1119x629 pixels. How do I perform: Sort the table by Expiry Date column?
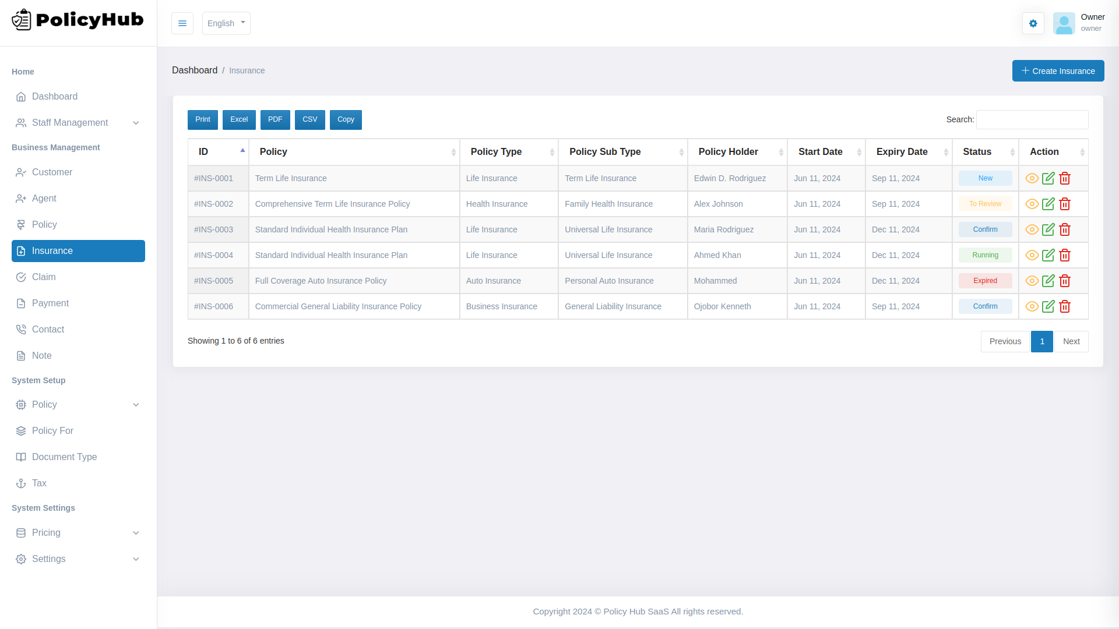click(901, 151)
